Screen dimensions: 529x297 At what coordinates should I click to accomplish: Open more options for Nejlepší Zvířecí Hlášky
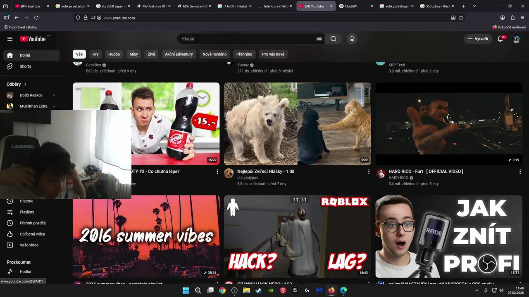(x=369, y=172)
